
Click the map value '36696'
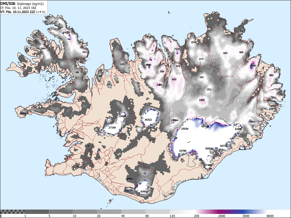(x=129, y=190)
